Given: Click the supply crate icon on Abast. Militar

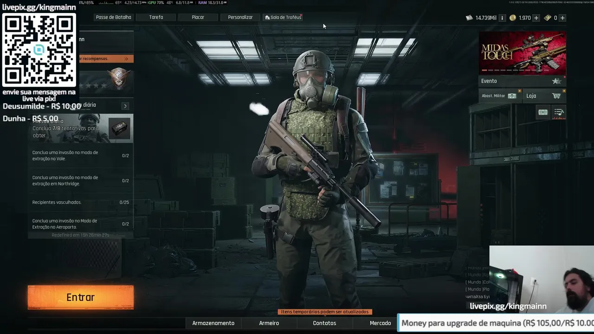Looking at the screenshot, I should tap(512, 96).
